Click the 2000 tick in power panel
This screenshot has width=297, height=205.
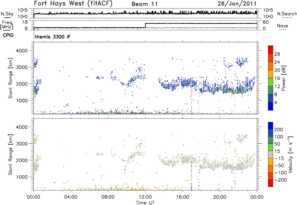pos(22,84)
